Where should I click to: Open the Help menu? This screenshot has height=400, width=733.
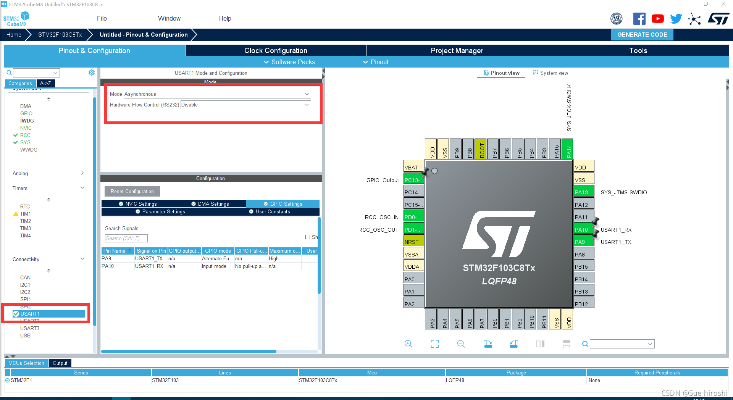(x=225, y=18)
